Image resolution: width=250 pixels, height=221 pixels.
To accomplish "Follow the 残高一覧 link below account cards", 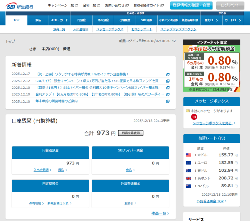I will tap(159, 213).
